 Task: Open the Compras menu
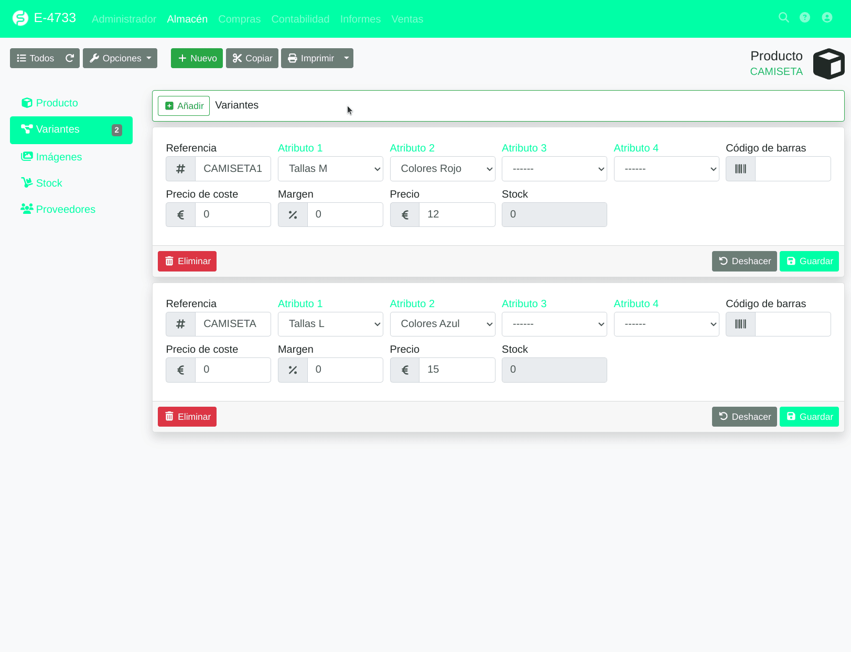pos(239,19)
